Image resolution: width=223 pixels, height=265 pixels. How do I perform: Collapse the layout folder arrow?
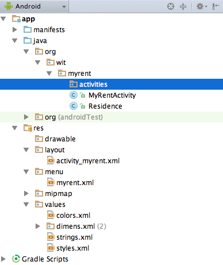click(x=26, y=150)
